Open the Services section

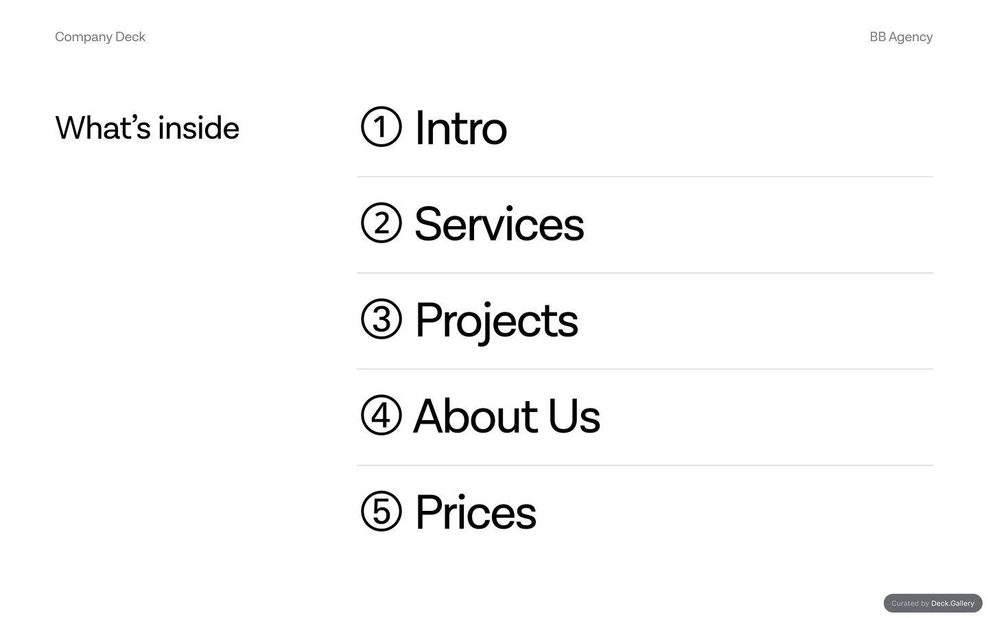tap(499, 224)
